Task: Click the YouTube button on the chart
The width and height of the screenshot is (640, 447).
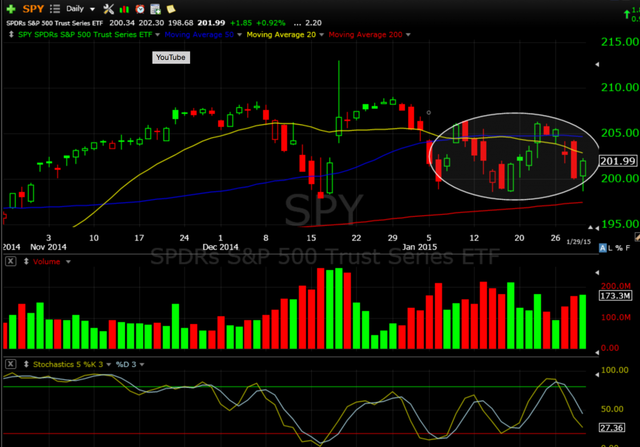Action: click(171, 57)
